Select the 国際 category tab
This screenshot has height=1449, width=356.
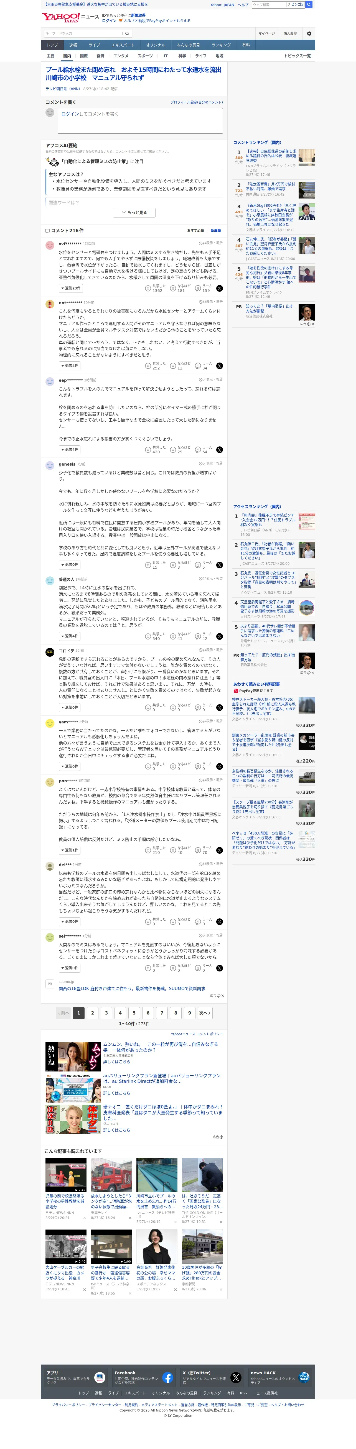(84, 56)
